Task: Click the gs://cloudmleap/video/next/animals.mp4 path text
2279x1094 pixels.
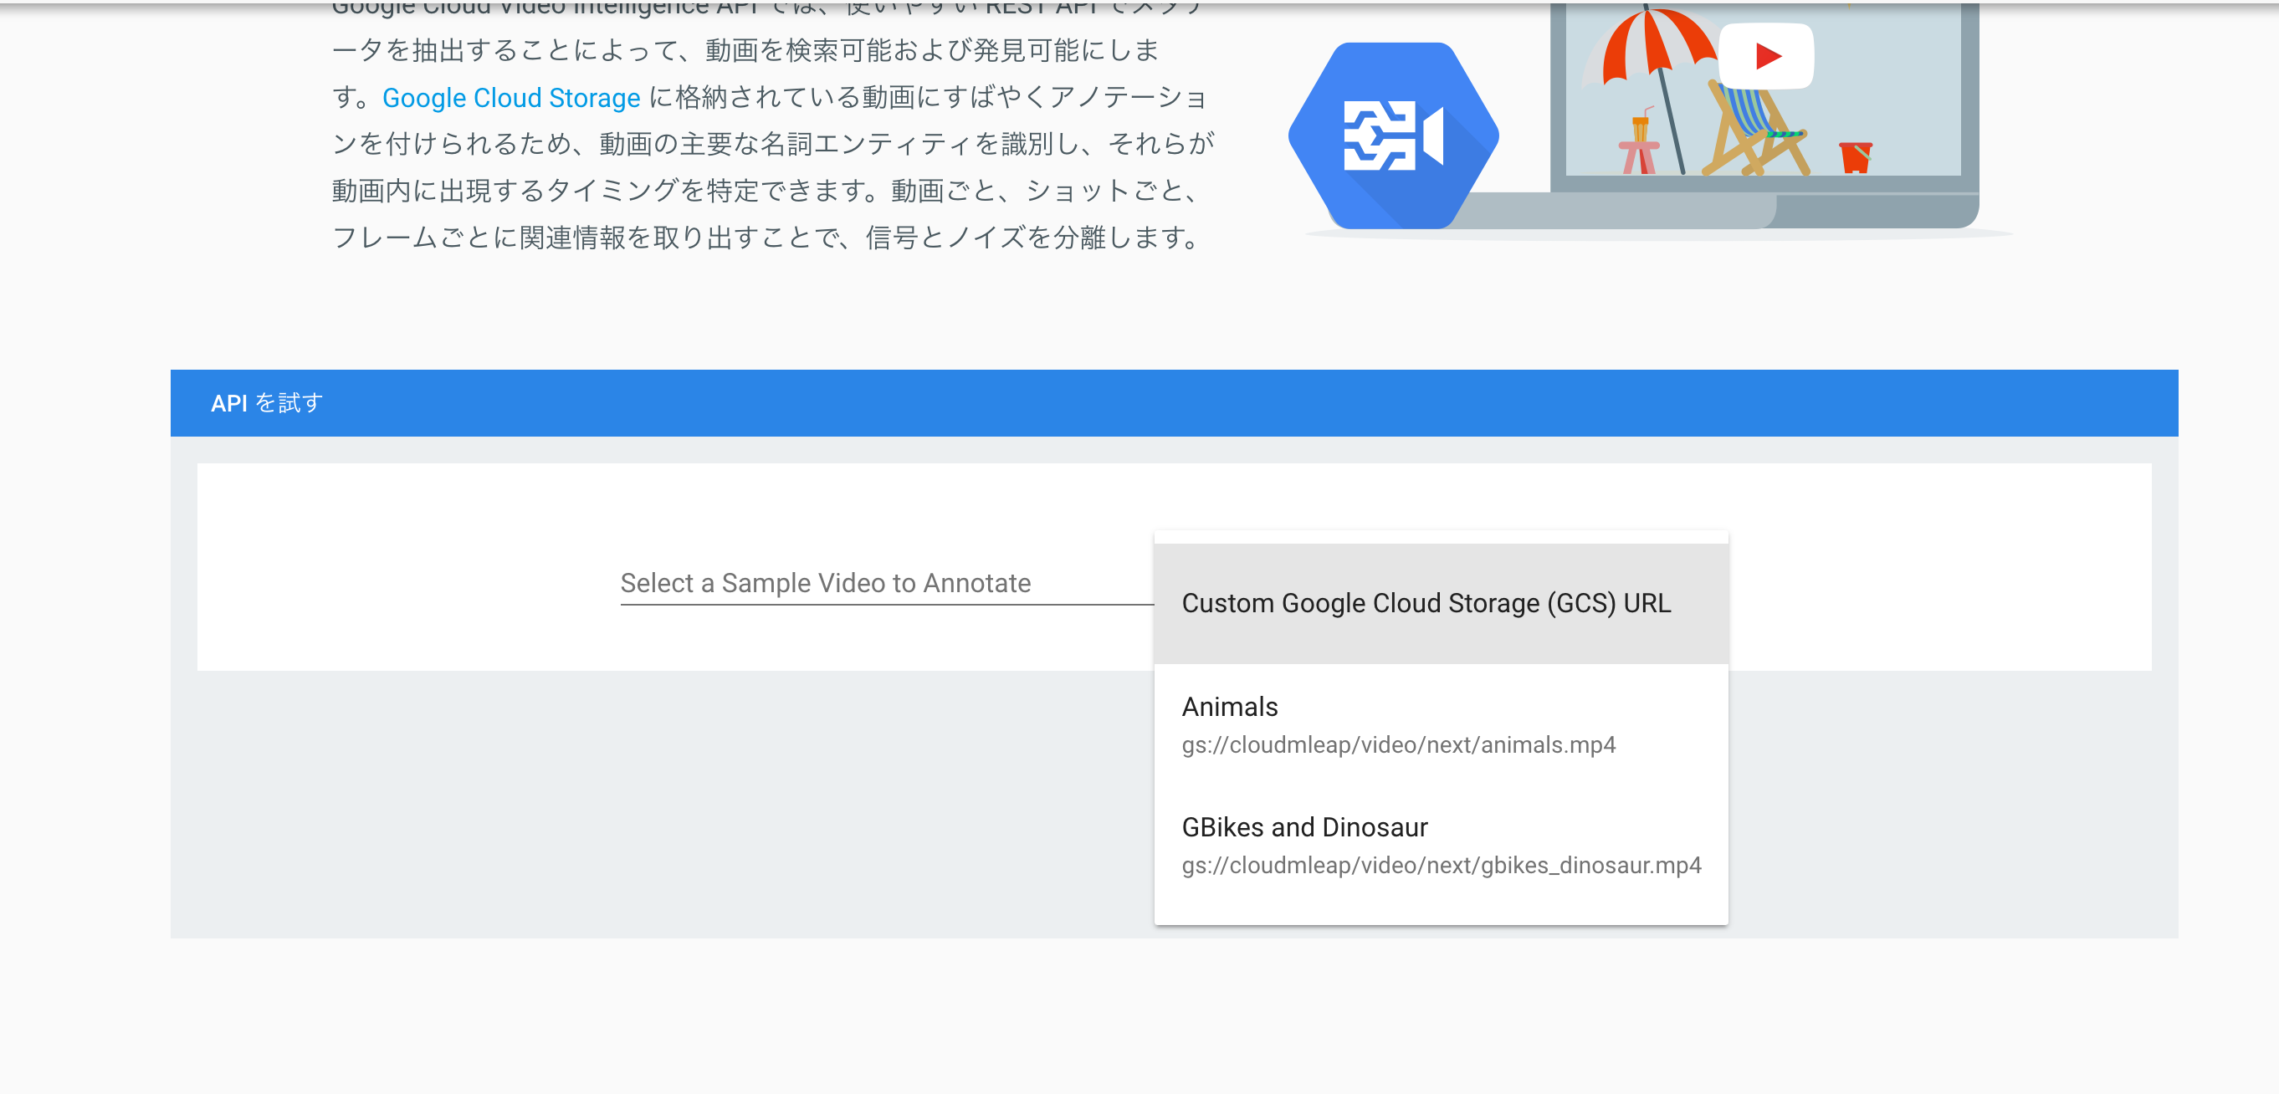Action: (1398, 744)
